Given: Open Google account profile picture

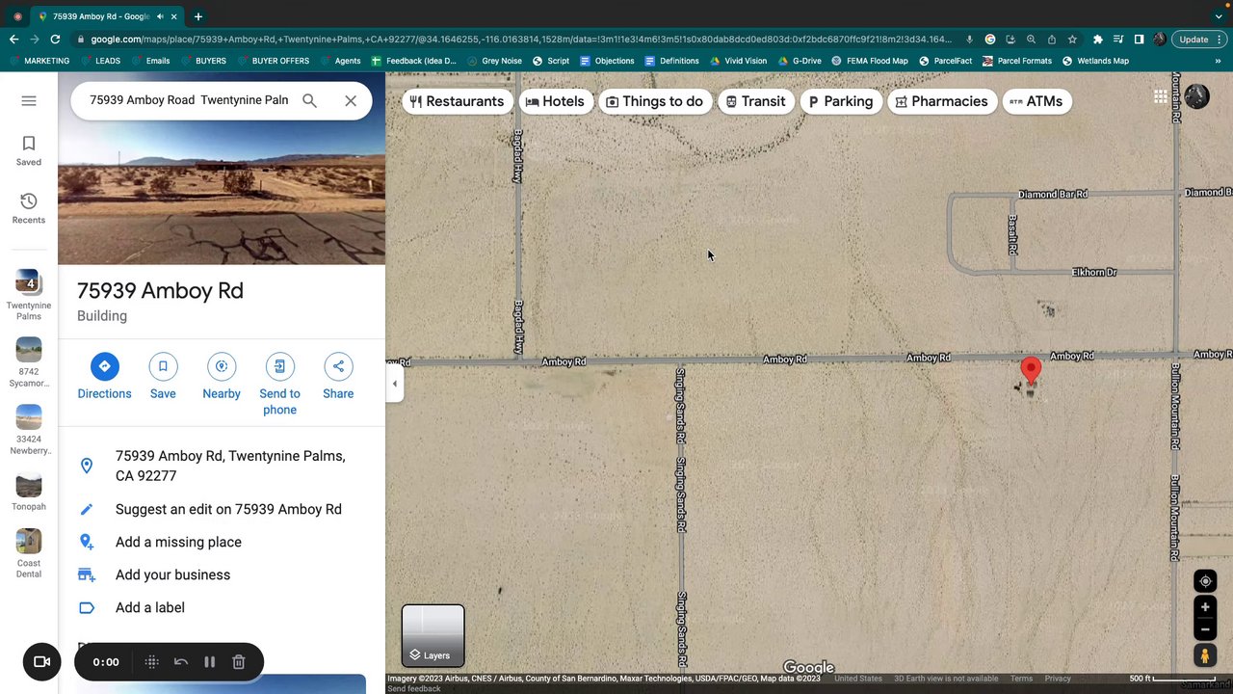Looking at the screenshot, I should coord(1196,96).
